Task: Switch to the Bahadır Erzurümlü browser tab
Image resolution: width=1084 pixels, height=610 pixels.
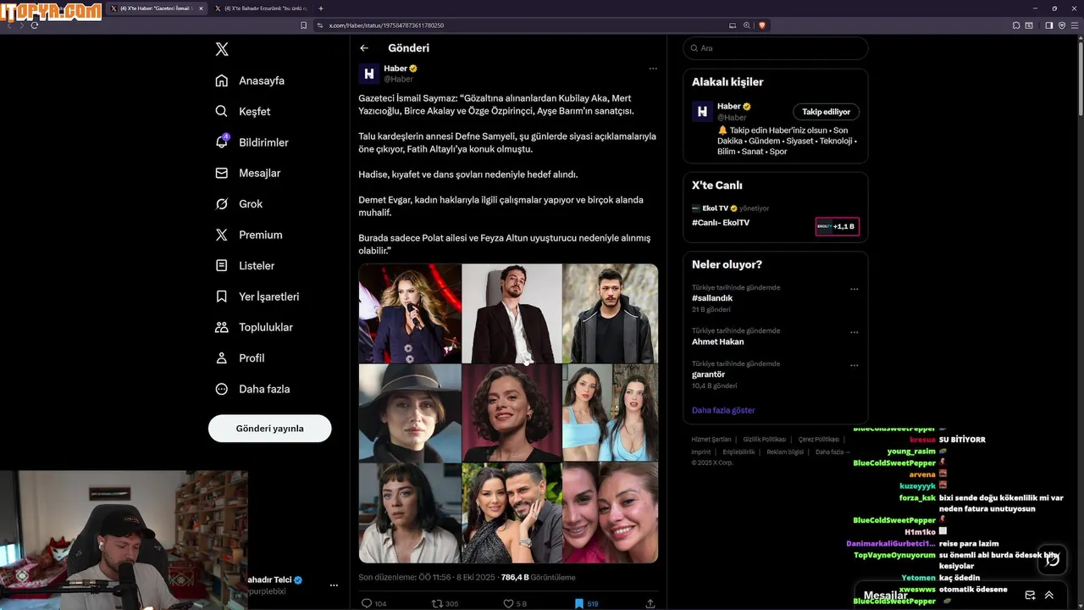Action: coord(263,8)
